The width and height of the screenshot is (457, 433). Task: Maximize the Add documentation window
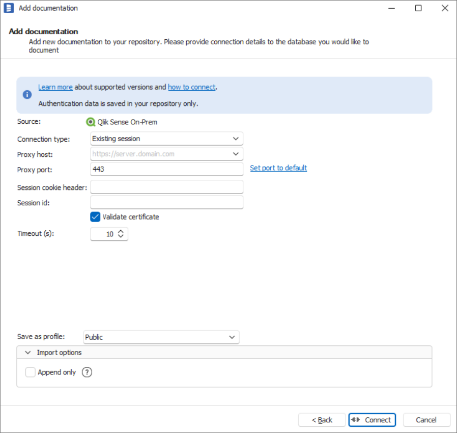[418, 8]
